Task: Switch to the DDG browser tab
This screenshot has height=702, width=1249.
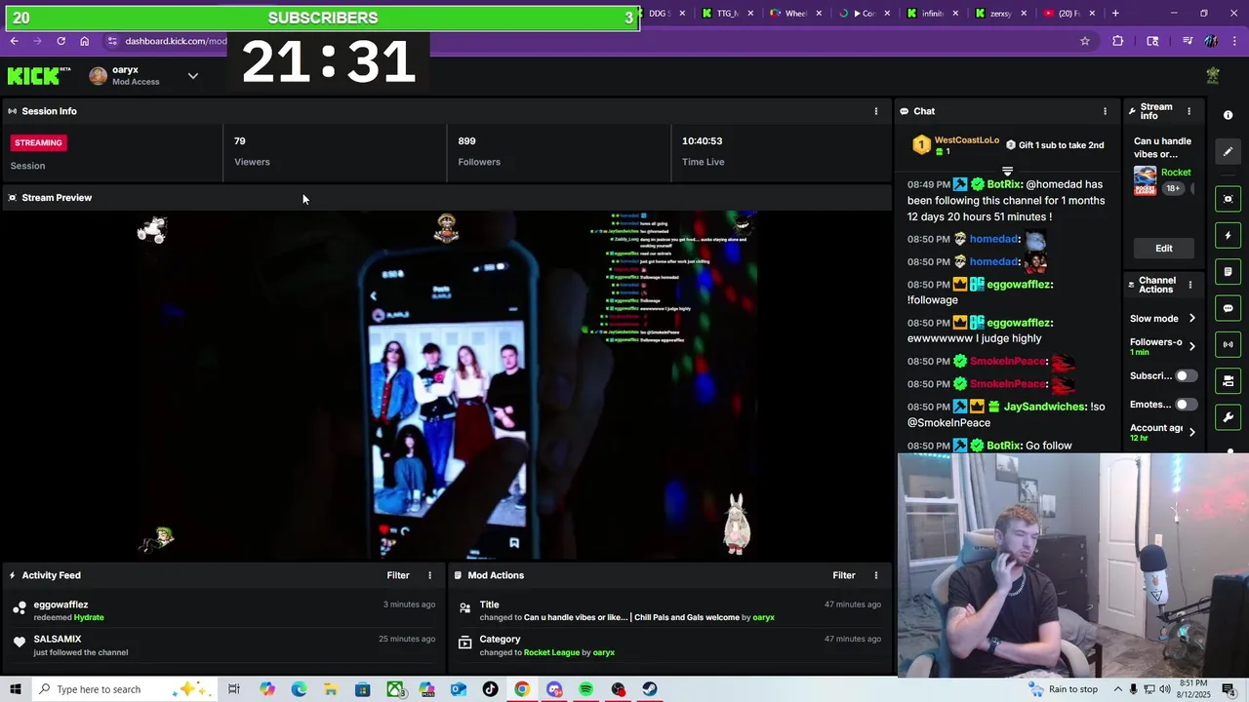Action: coord(658,14)
